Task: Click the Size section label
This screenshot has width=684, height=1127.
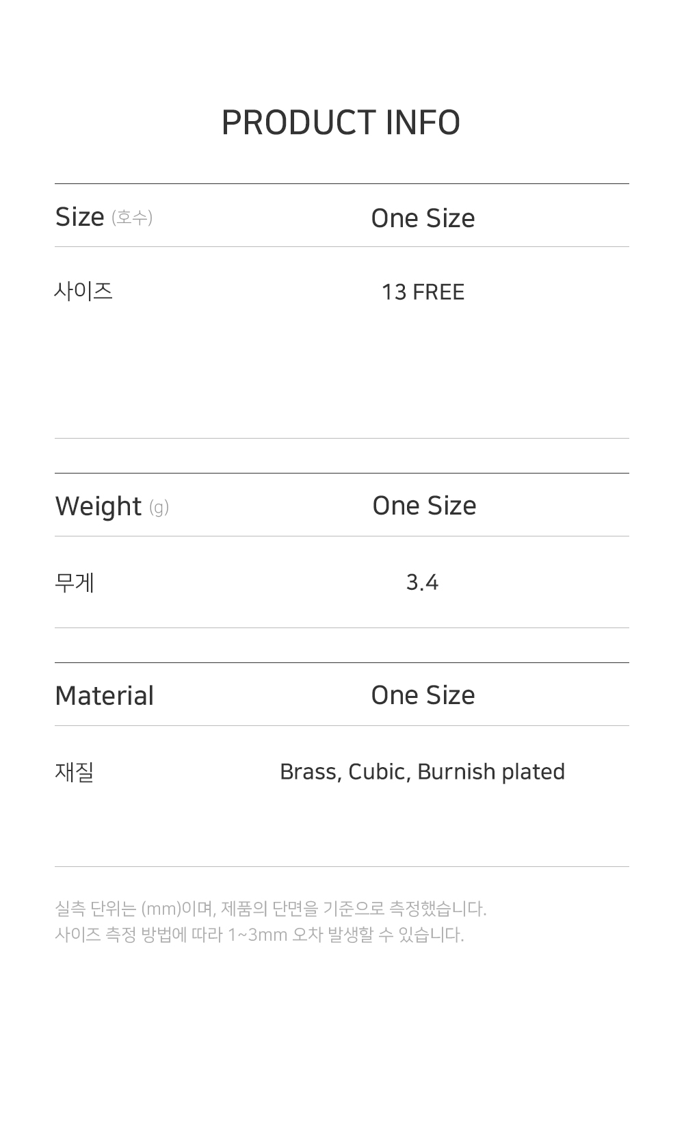Action: tap(79, 218)
